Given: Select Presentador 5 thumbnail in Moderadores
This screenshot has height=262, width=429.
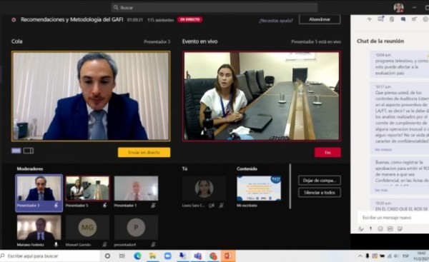Looking at the screenshot, I should click(x=87, y=188).
